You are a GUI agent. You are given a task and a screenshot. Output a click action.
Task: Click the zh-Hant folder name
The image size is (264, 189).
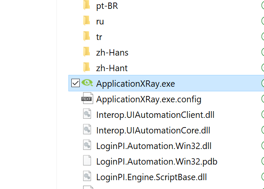[112, 68]
